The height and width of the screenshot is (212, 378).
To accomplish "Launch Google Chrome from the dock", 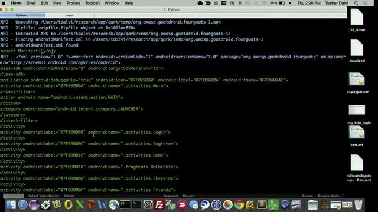I will click(239, 205).
